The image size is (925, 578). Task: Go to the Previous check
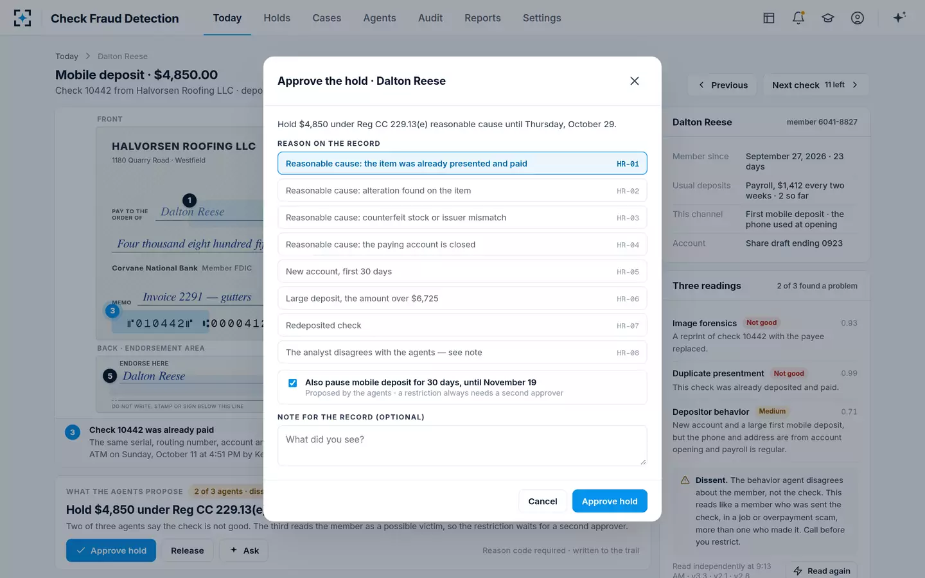click(723, 85)
